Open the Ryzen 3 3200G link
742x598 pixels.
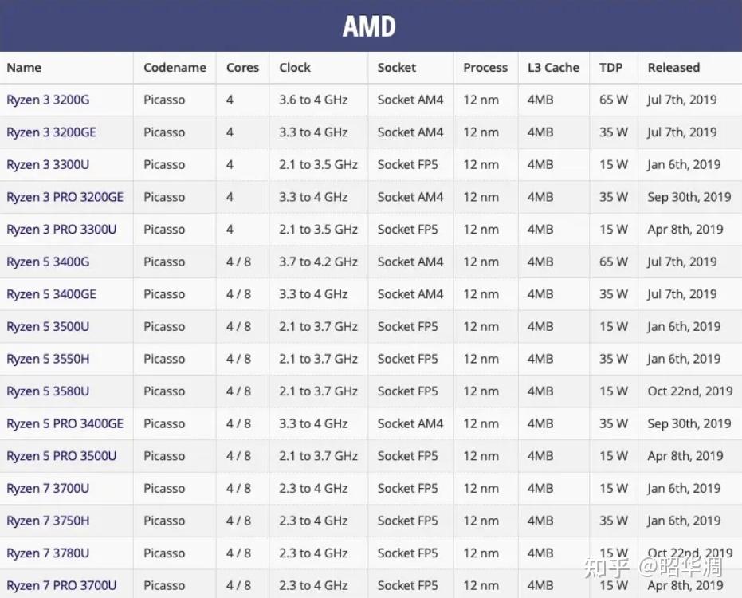pos(48,100)
